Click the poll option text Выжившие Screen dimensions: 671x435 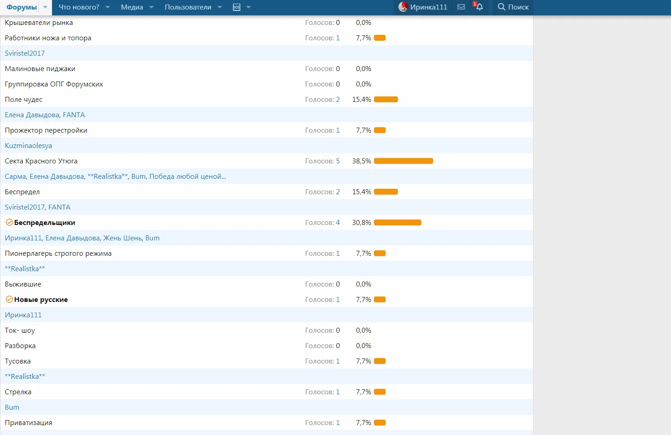23,284
